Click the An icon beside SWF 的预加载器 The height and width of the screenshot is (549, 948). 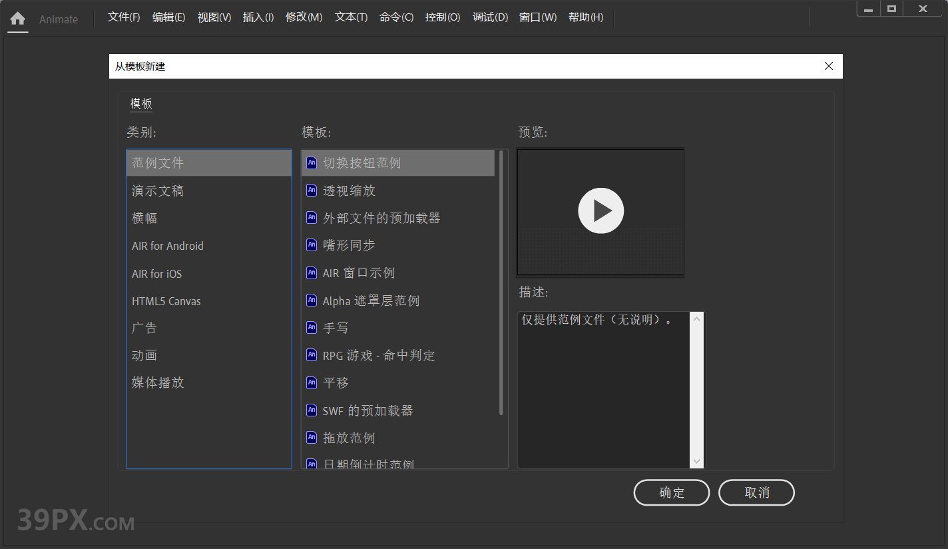[x=311, y=410]
